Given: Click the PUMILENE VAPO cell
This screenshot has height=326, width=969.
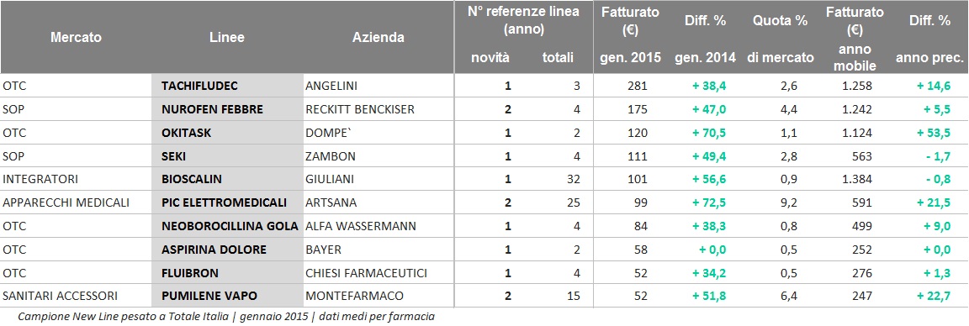Looking at the screenshot, I should coord(227,297).
